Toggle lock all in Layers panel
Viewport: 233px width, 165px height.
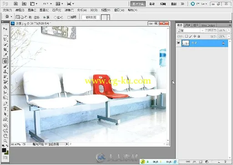(x=199, y=36)
